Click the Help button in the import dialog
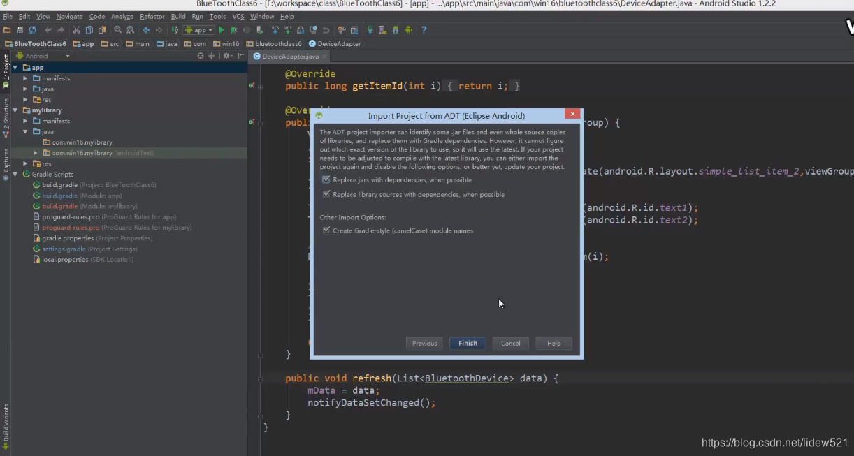Image resolution: width=854 pixels, height=456 pixels. [554, 344]
